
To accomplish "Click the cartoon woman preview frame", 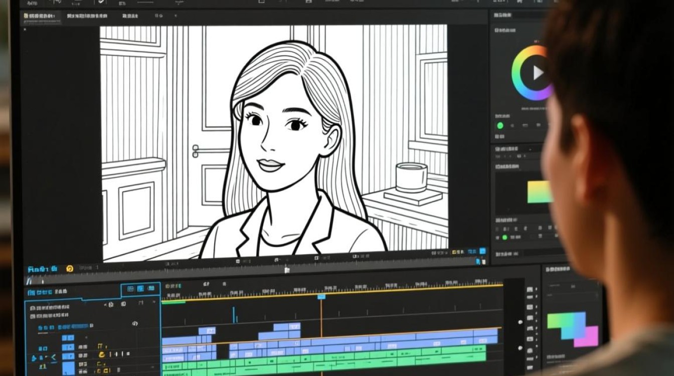I will pos(273,143).
